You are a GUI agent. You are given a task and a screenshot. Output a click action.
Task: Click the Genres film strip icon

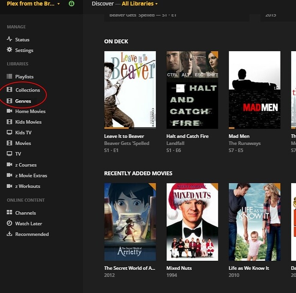coord(9,101)
